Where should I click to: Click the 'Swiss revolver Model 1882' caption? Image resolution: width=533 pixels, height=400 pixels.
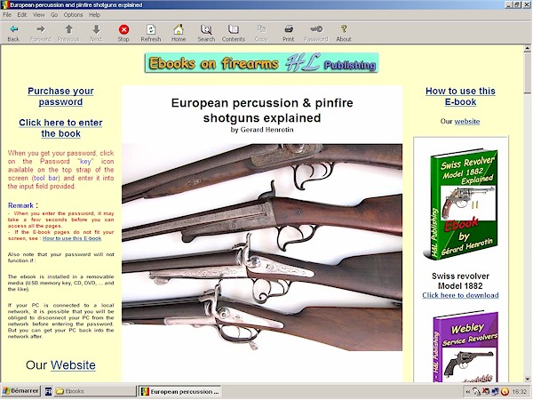460,281
